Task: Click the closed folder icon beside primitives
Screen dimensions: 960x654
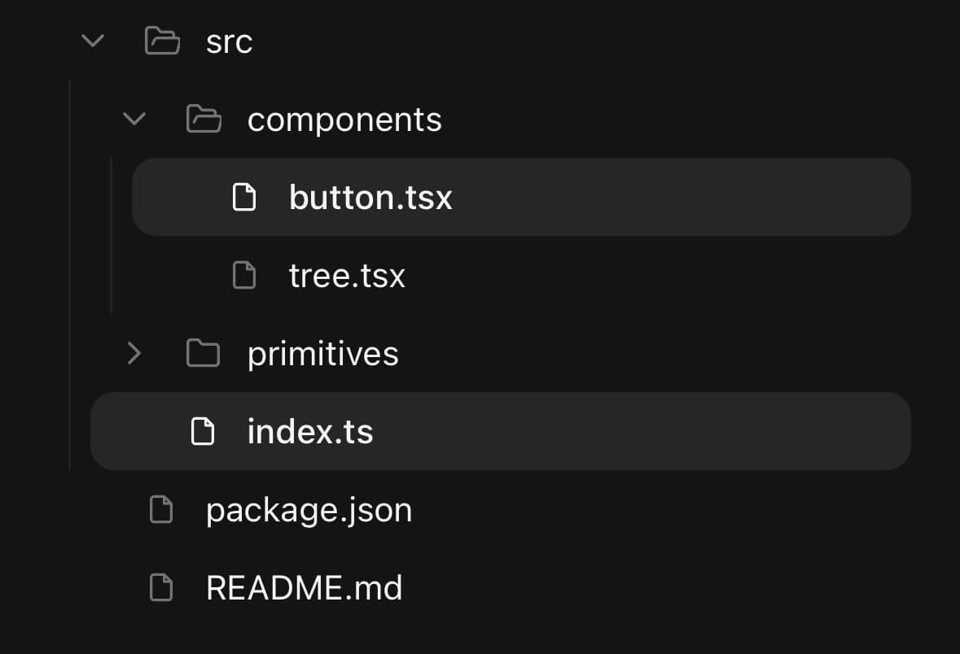Action: 204,353
